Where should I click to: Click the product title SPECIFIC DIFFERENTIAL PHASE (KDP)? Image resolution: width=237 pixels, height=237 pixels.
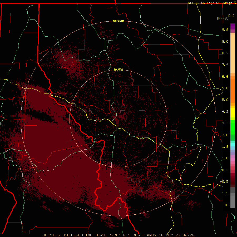coord(82,235)
